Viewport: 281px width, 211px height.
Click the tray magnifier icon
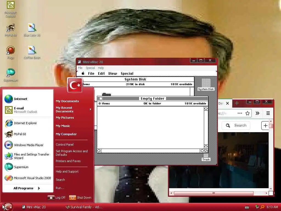262,207
